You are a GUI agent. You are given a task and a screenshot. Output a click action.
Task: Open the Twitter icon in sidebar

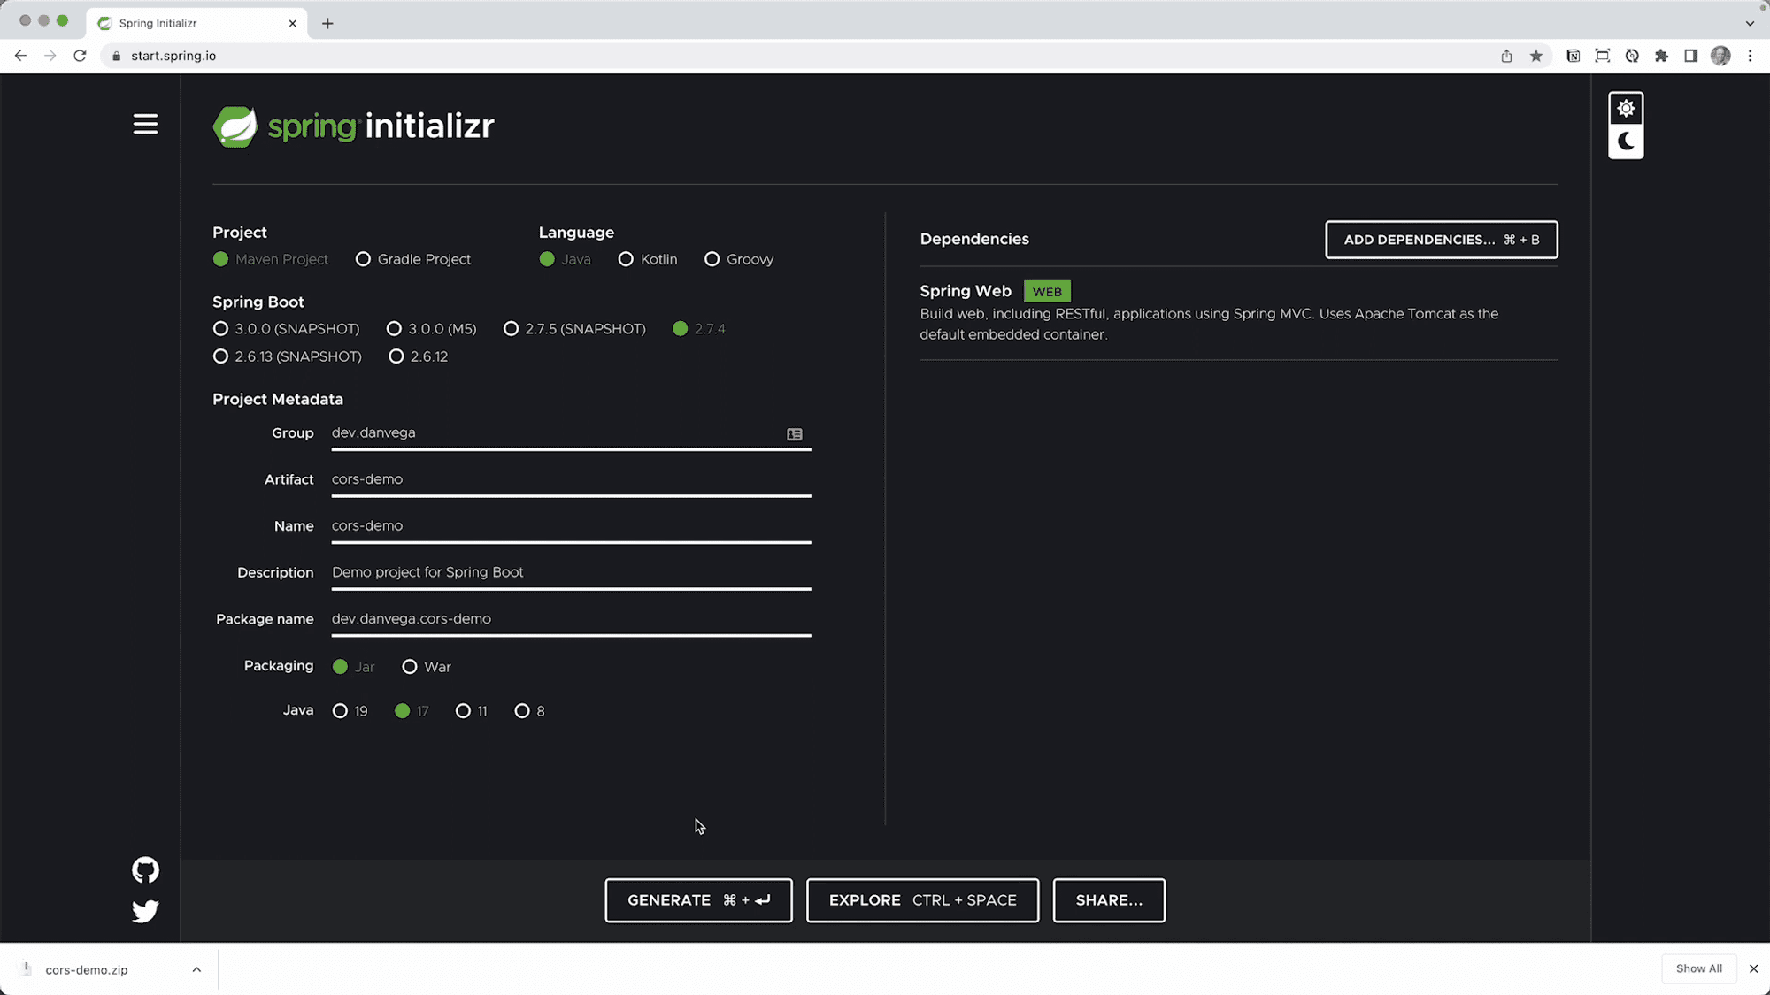pos(144,911)
